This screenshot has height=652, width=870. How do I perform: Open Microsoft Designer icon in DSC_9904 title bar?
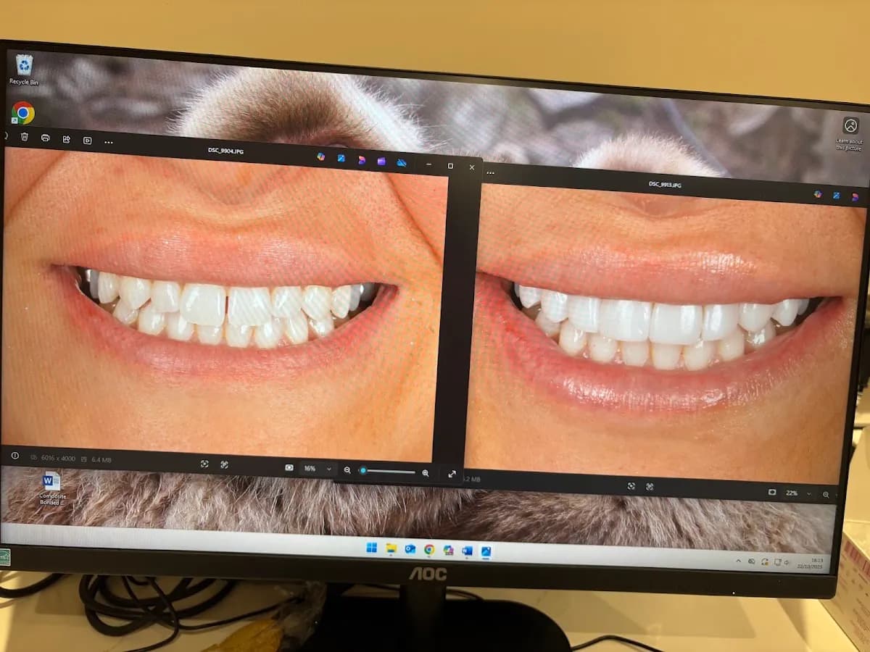[320, 156]
